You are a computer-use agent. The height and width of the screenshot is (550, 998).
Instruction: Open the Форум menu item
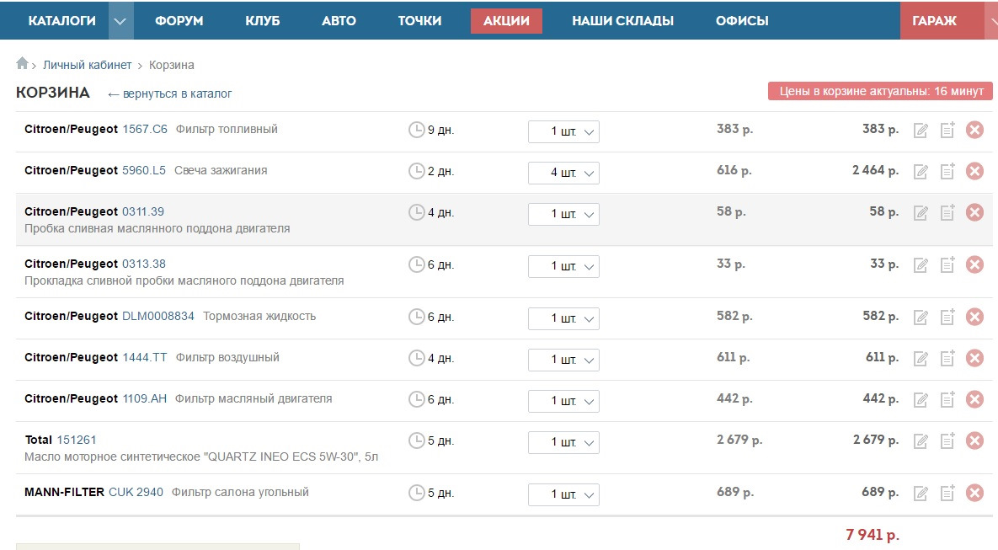[x=179, y=21]
